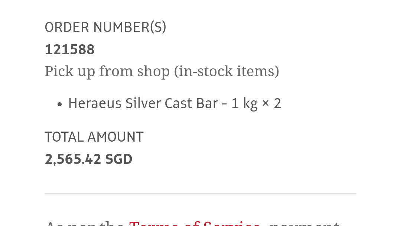This screenshot has width=401, height=226.
Task: Click the SGD currency text
Action: pyautogui.click(x=119, y=159)
